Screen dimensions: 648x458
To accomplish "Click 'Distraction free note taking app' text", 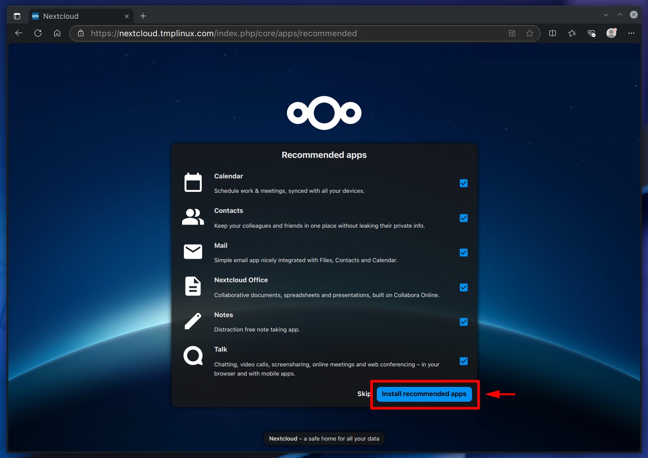I will pyautogui.click(x=257, y=330).
